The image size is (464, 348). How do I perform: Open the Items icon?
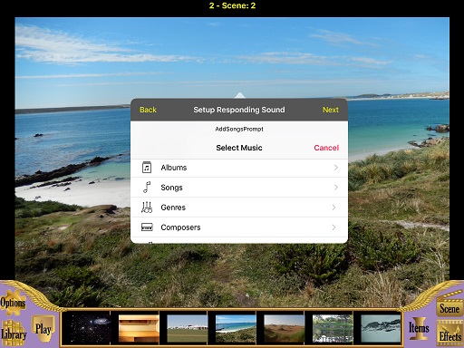(x=419, y=328)
